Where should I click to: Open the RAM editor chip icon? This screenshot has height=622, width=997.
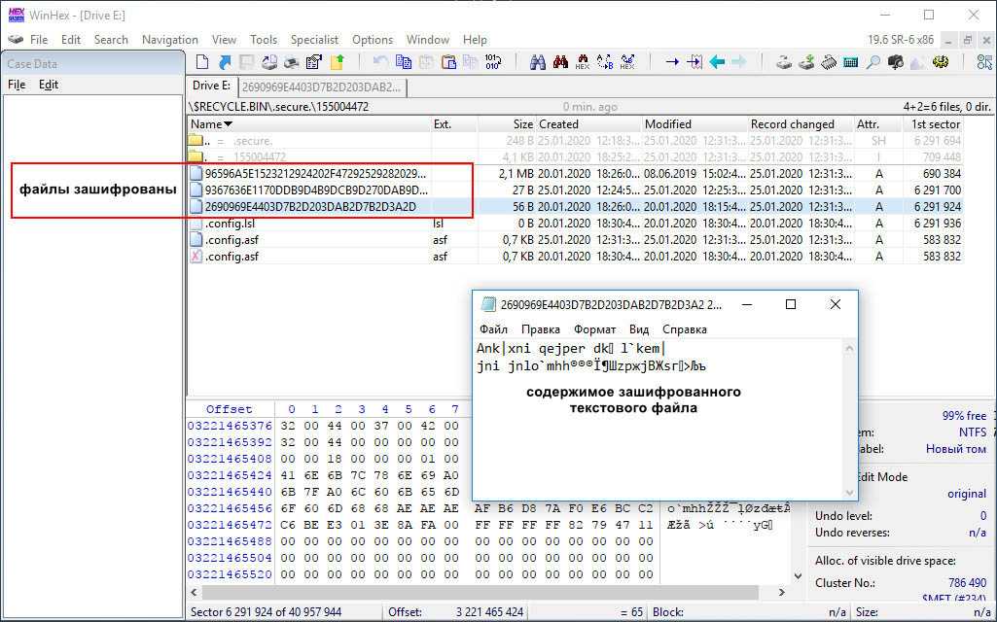(828, 62)
